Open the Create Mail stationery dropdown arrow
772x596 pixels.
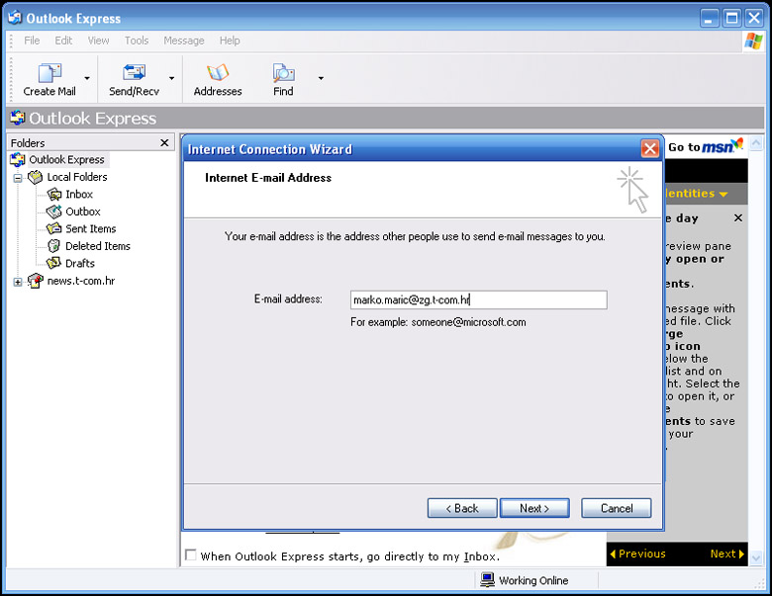tap(87, 78)
